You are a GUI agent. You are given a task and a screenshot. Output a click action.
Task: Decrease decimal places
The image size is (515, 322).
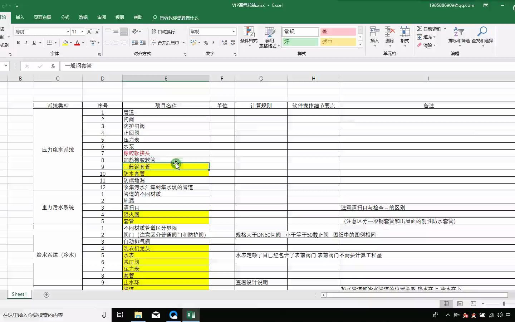(232, 43)
